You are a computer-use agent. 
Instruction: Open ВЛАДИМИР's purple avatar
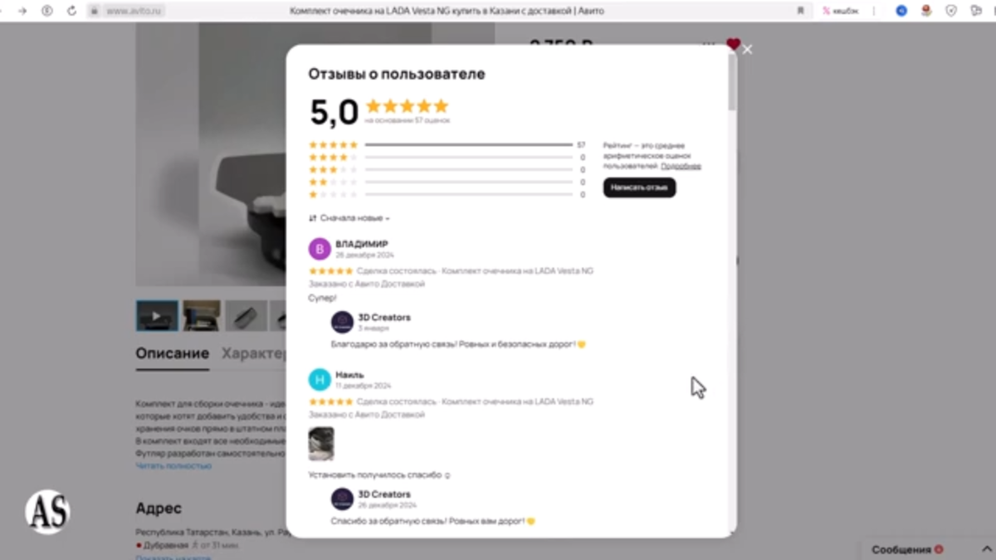pos(320,249)
